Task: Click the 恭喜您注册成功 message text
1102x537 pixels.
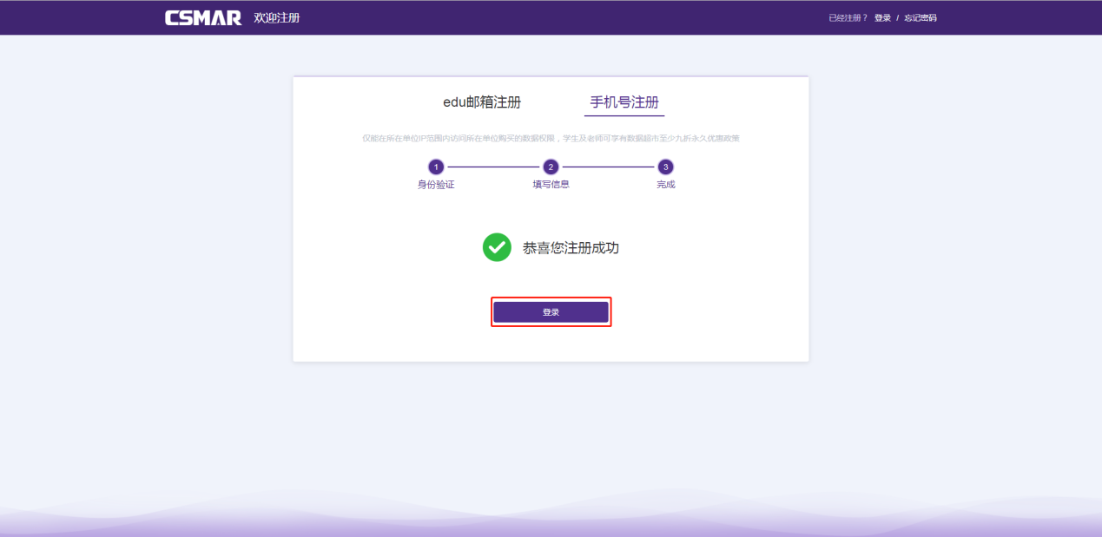Action: point(571,248)
